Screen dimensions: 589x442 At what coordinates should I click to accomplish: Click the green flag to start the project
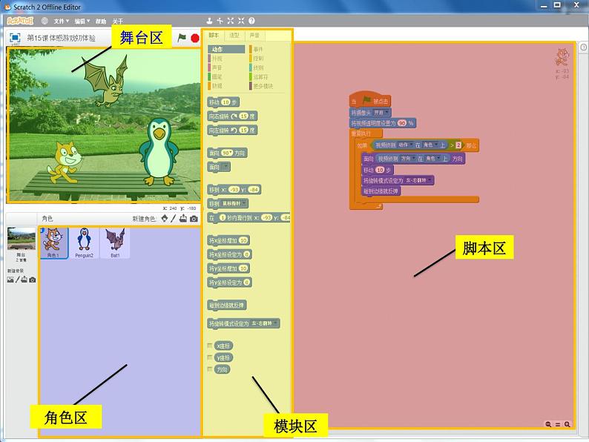182,38
